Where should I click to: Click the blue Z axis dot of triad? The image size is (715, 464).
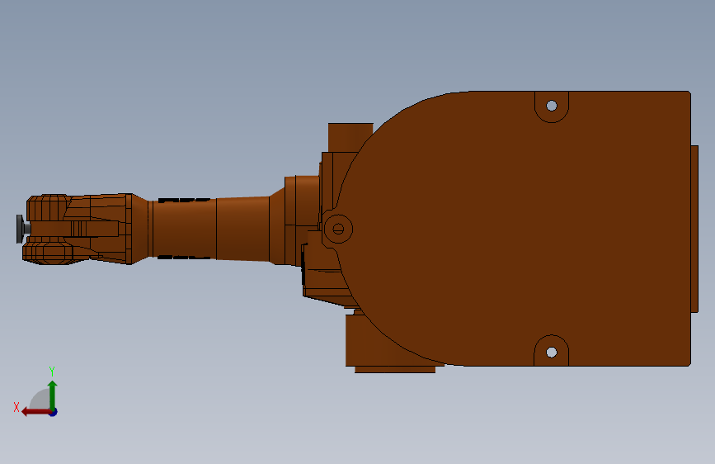pyautogui.click(x=54, y=412)
